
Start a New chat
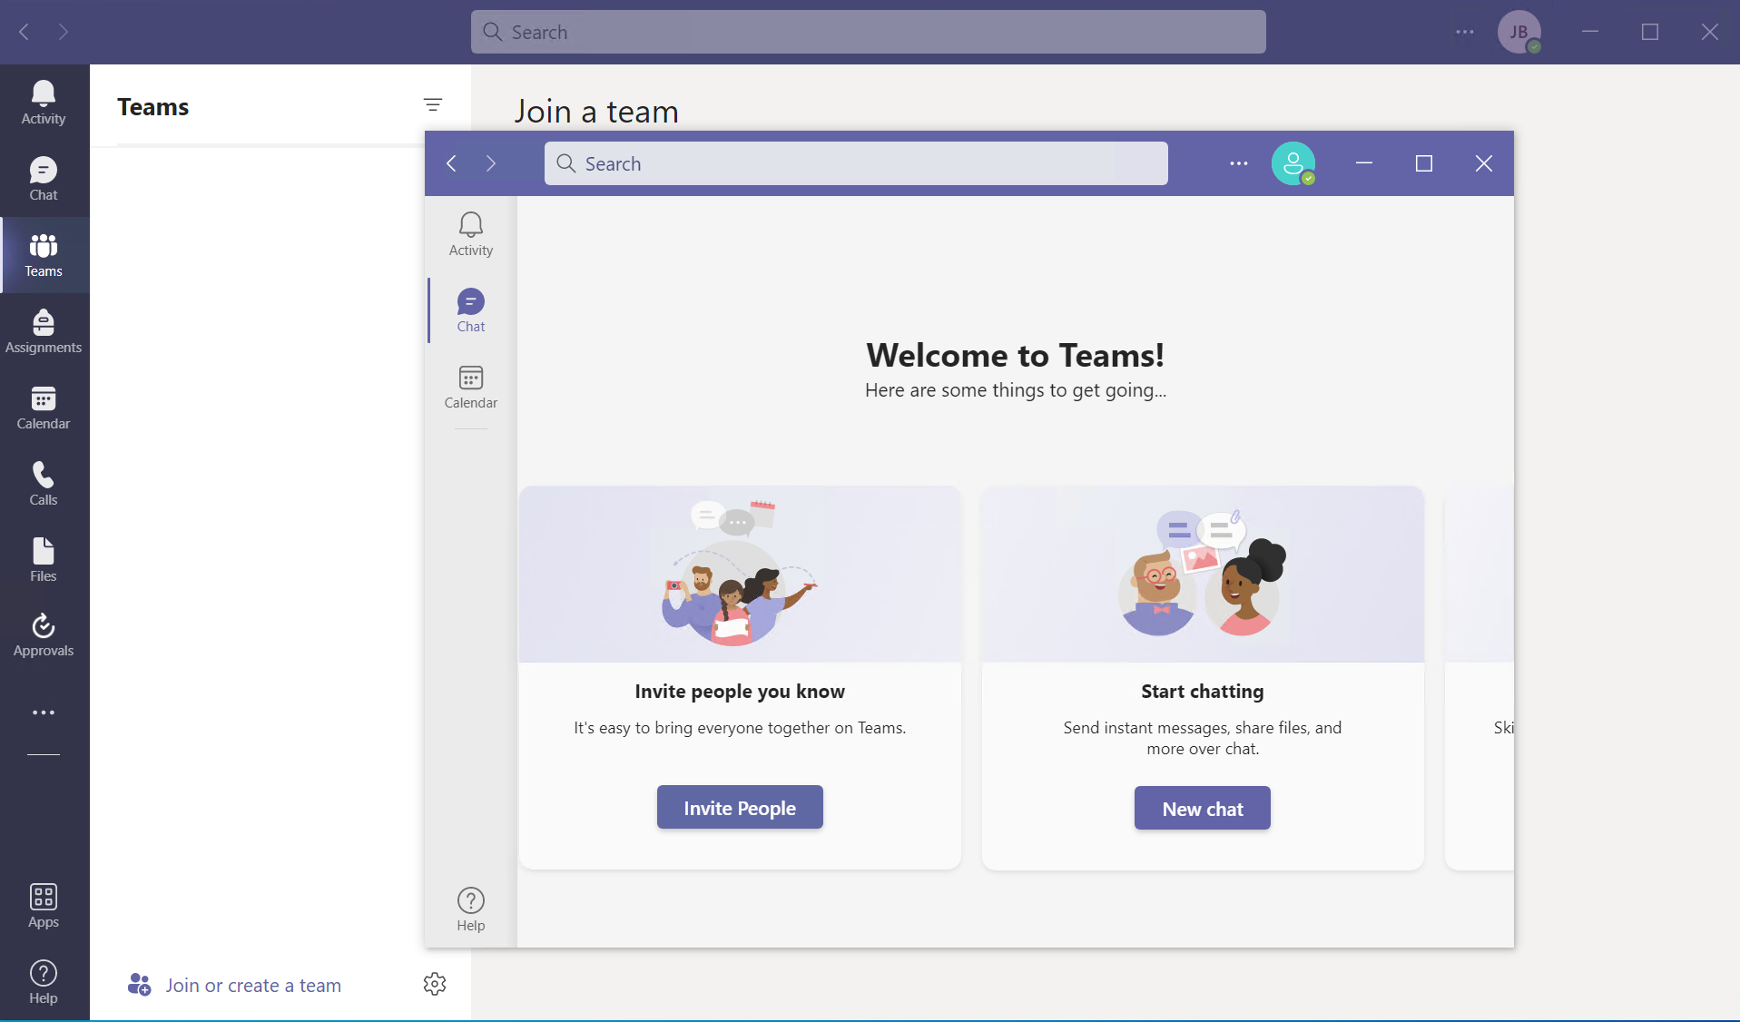[x=1201, y=808]
